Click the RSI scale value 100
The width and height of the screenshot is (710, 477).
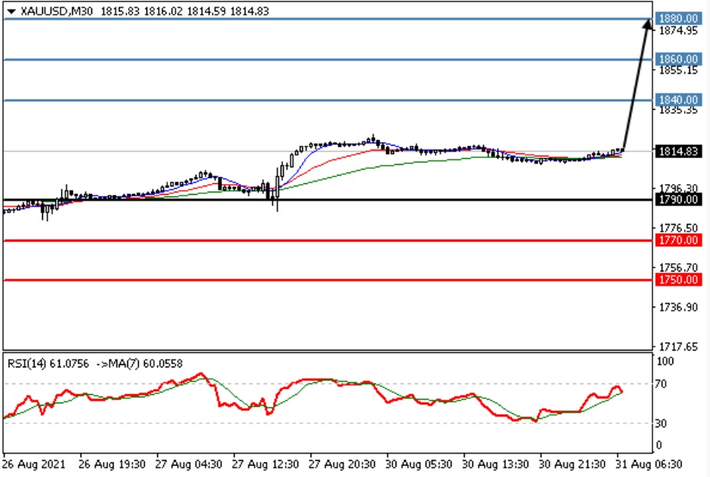click(665, 361)
